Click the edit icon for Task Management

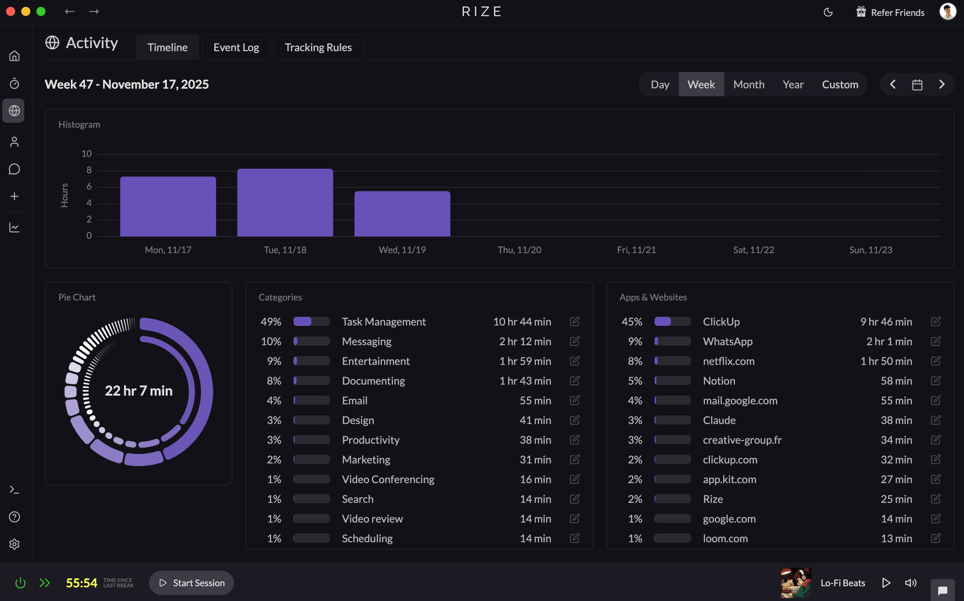575,321
